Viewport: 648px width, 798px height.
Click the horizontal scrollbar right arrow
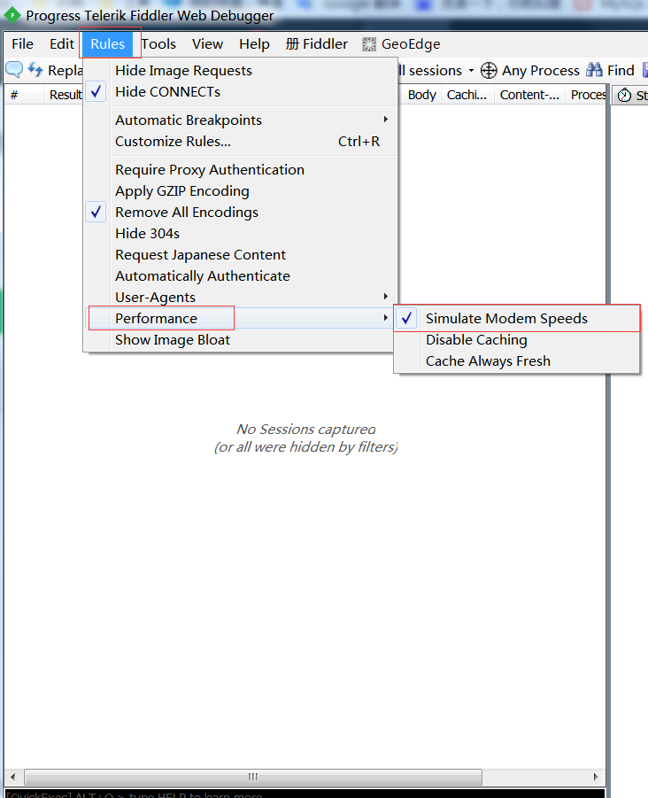[596, 777]
